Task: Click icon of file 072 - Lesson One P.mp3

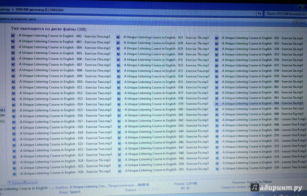Action: coord(217,147)
